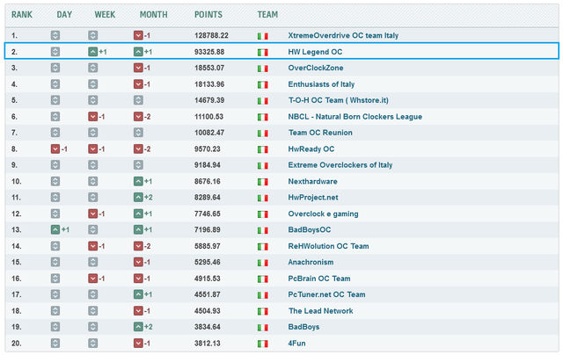Click red month down arrow for The Lead Network

pos(138,311)
